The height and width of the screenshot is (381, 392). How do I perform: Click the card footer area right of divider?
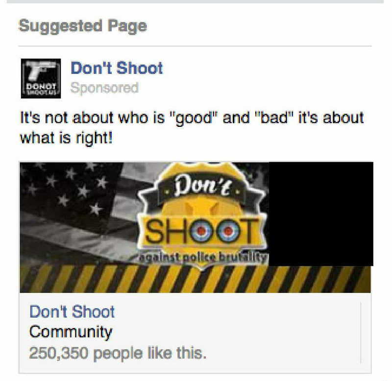[x=366, y=333]
